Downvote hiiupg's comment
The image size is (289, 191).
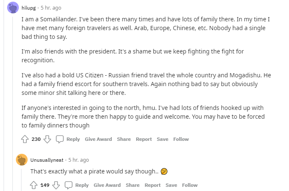[x=47, y=139]
